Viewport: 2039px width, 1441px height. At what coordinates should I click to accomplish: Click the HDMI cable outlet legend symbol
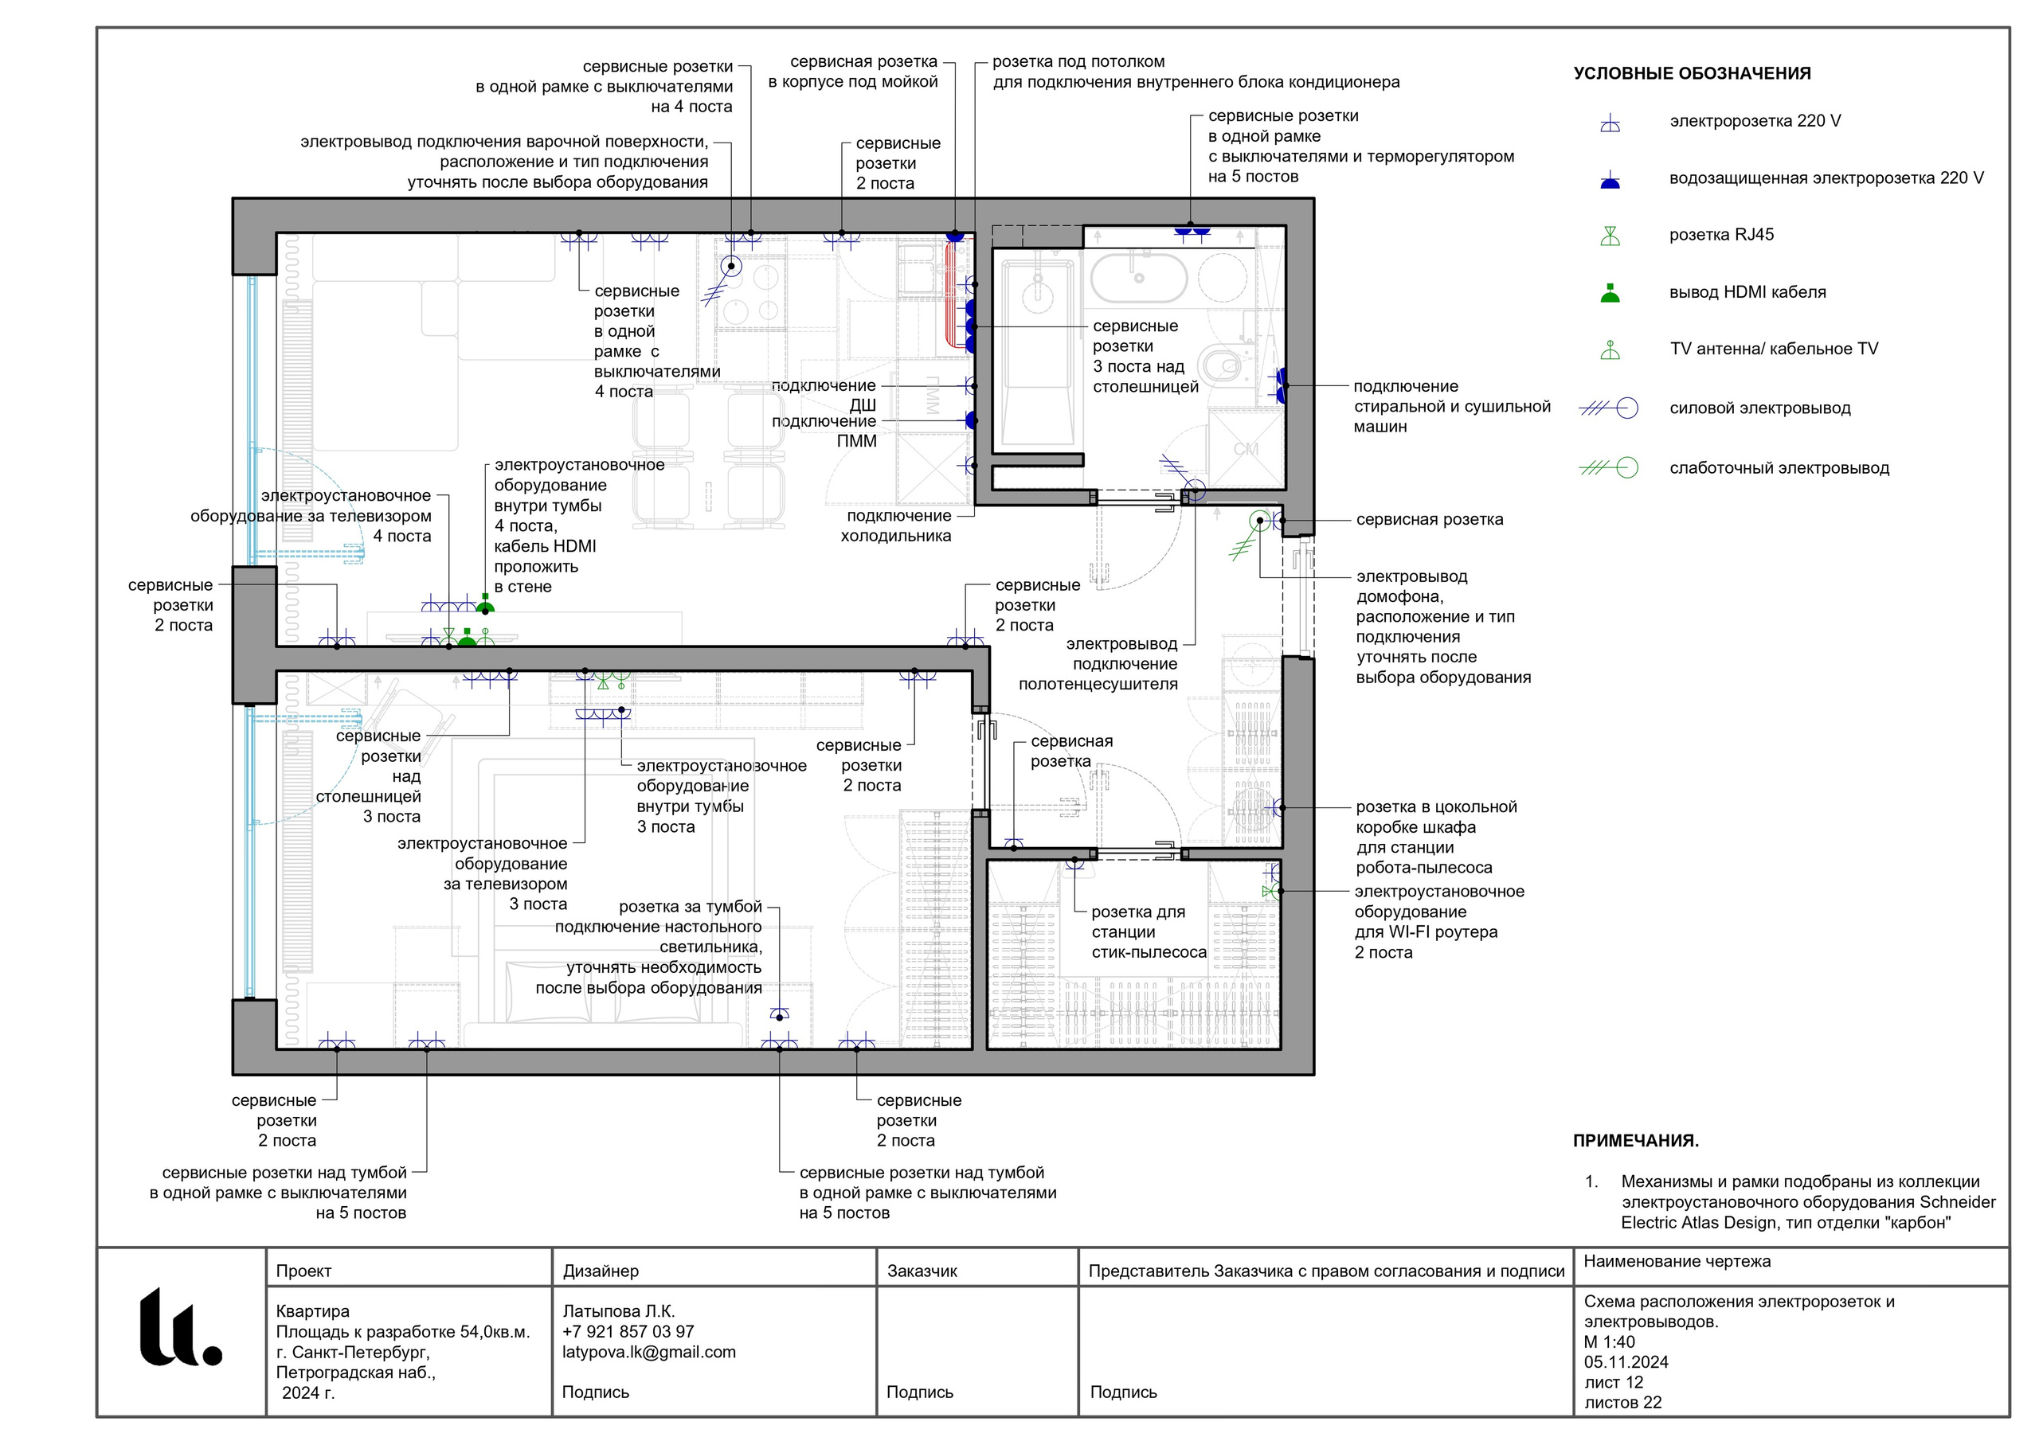tap(1610, 293)
